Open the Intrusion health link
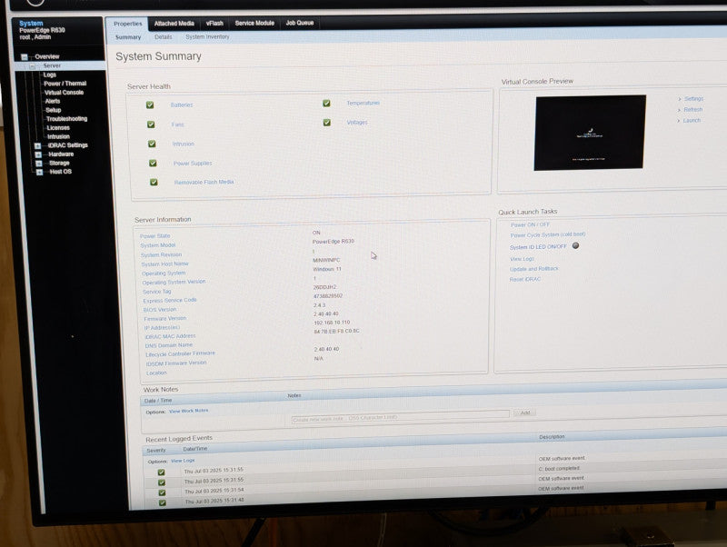Screen dimensions: 727x547 [x=184, y=144]
